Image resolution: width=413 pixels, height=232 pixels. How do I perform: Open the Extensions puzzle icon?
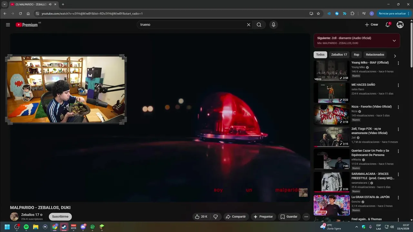pyautogui.click(x=352, y=14)
